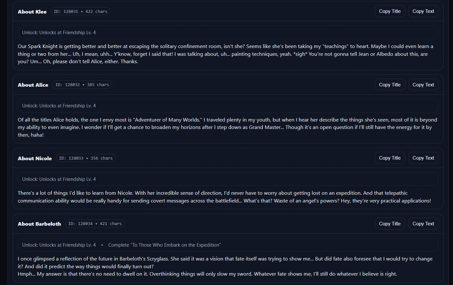Screen dimensions: 453x285
Task: Copy the title of About Barbeloth
Action: click(390, 223)
